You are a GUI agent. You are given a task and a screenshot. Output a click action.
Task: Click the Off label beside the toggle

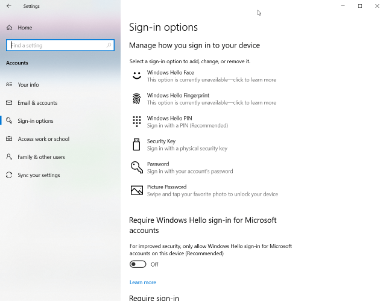coord(154,264)
